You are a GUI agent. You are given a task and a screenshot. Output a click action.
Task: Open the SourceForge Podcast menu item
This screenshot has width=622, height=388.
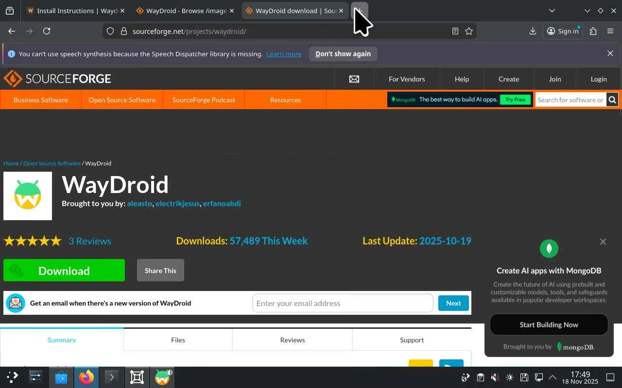click(204, 100)
